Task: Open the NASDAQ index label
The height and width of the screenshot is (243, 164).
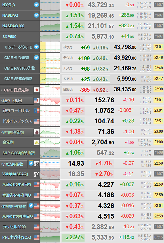Action: coord(10,15)
